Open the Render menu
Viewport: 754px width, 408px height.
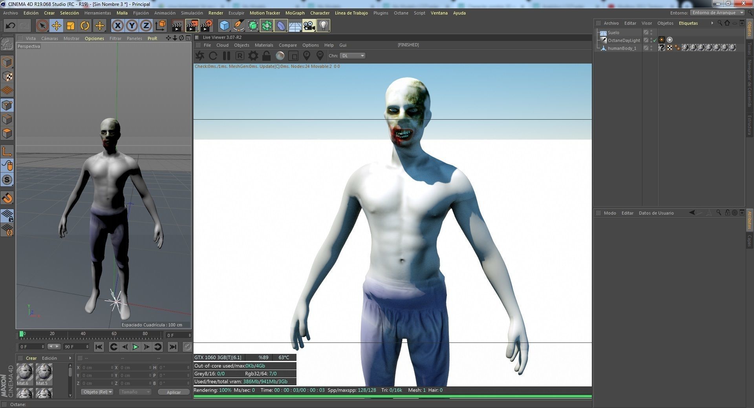[x=216, y=13]
